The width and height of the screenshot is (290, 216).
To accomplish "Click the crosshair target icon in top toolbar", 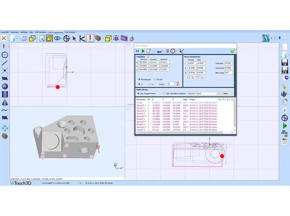I will click(66, 38).
